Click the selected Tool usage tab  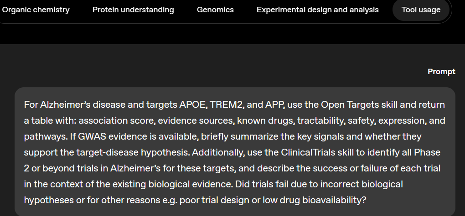pyautogui.click(x=421, y=10)
